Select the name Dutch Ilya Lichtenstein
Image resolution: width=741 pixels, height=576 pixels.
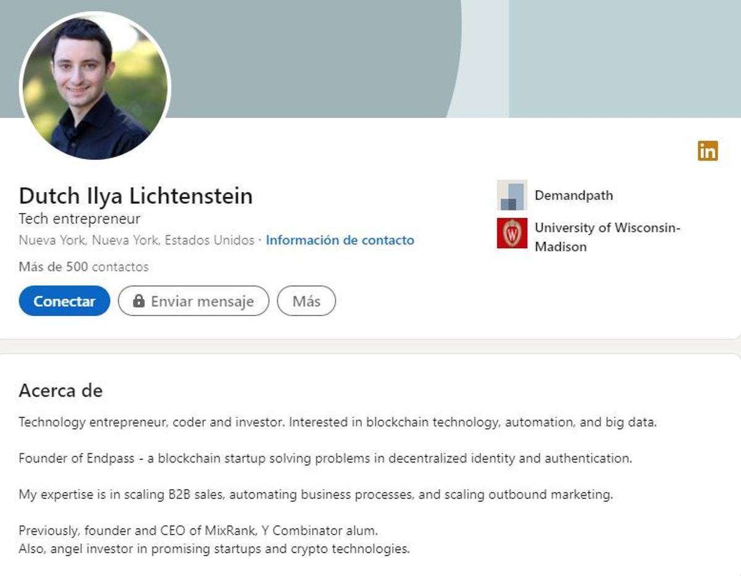[x=136, y=196]
